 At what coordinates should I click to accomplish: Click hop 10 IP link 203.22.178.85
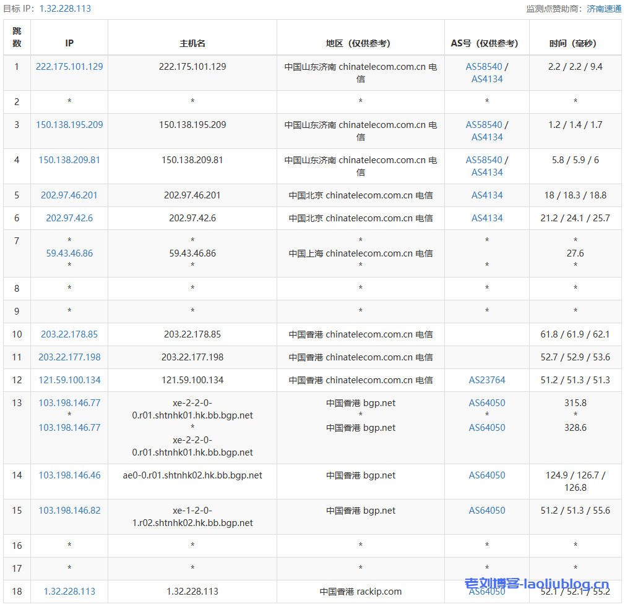point(69,334)
